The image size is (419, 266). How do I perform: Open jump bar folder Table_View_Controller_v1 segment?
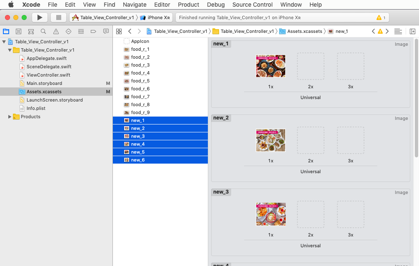pyautogui.click(x=243, y=31)
